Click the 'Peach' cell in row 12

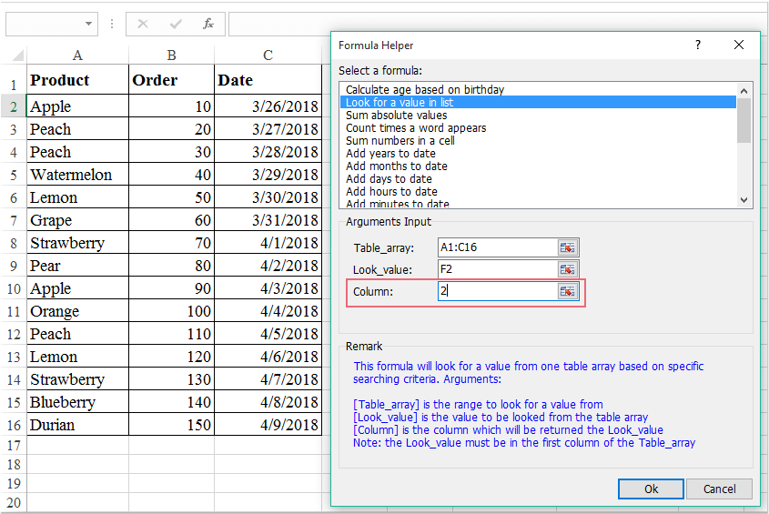77,334
